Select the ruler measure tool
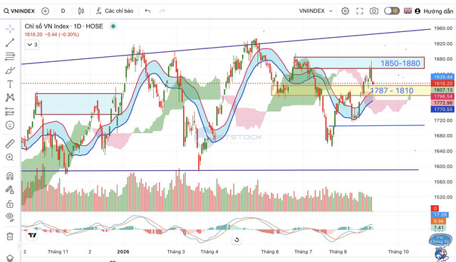 point(10,144)
